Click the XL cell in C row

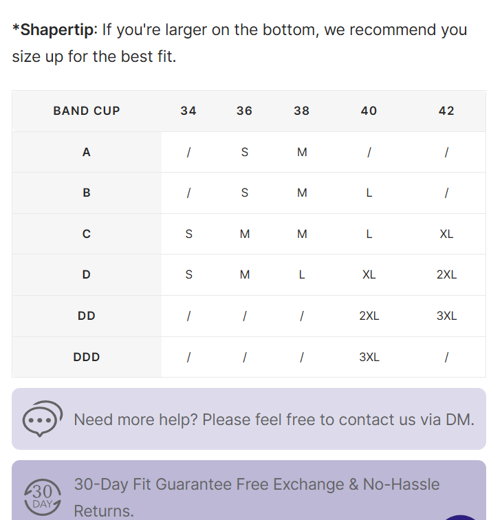[x=446, y=234]
